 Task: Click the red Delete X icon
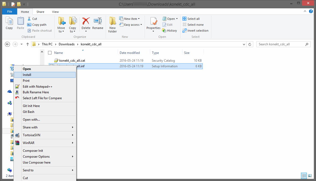coord(86,21)
